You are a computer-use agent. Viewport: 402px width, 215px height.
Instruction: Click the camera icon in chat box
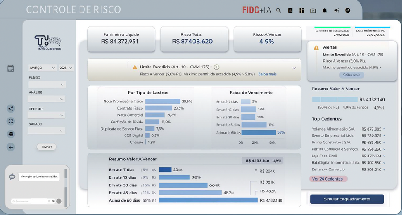pos(53,202)
